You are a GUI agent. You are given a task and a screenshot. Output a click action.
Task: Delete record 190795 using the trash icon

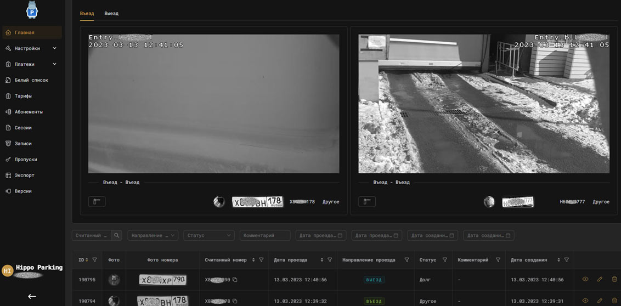pos(614,280)
